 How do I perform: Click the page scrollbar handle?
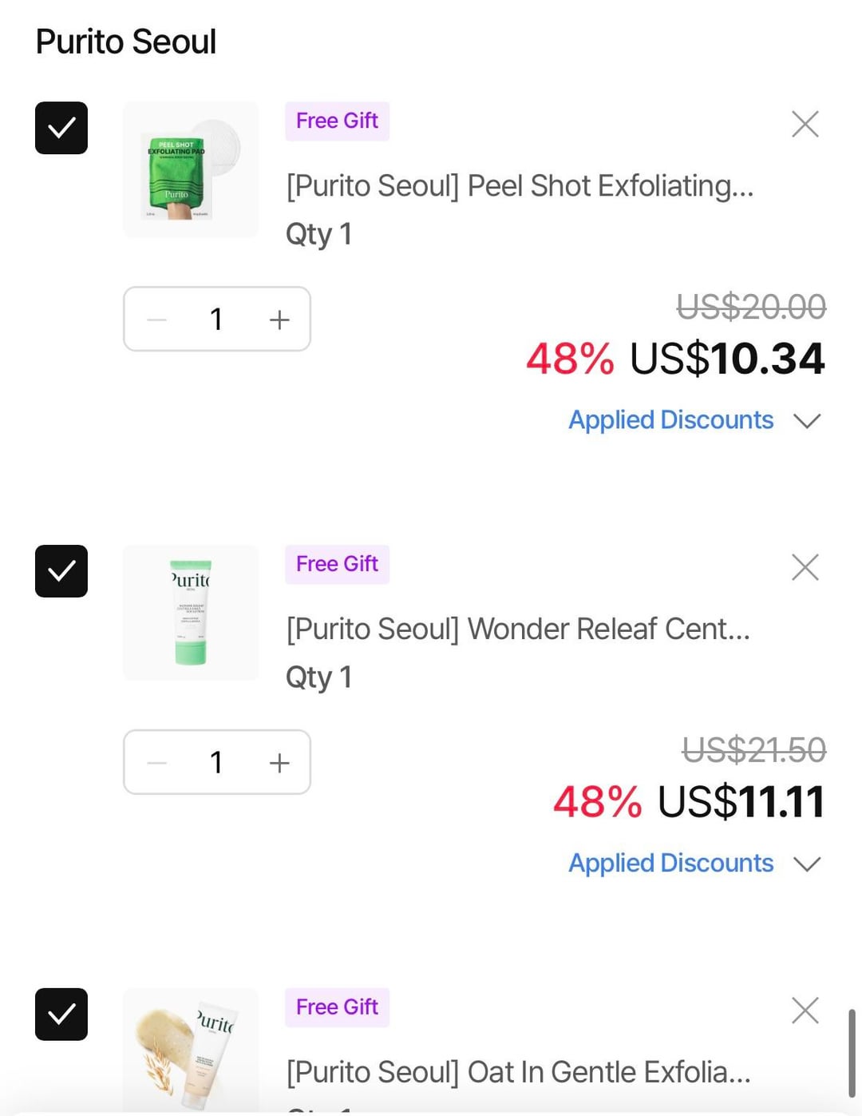(x=852, y=1053)
